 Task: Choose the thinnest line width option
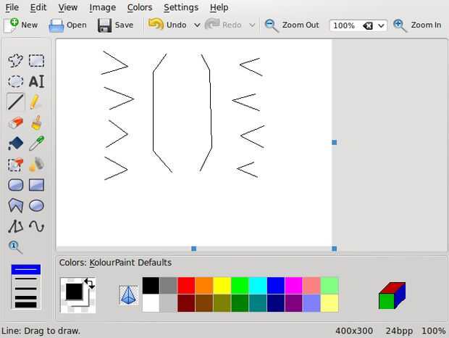click(x=26, y=269)
